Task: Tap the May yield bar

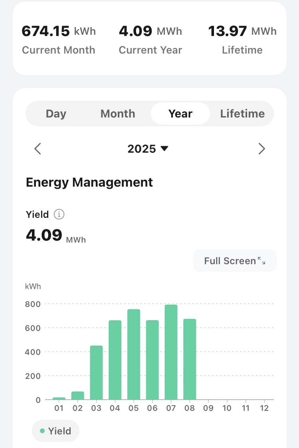Action: pos(134,354)
